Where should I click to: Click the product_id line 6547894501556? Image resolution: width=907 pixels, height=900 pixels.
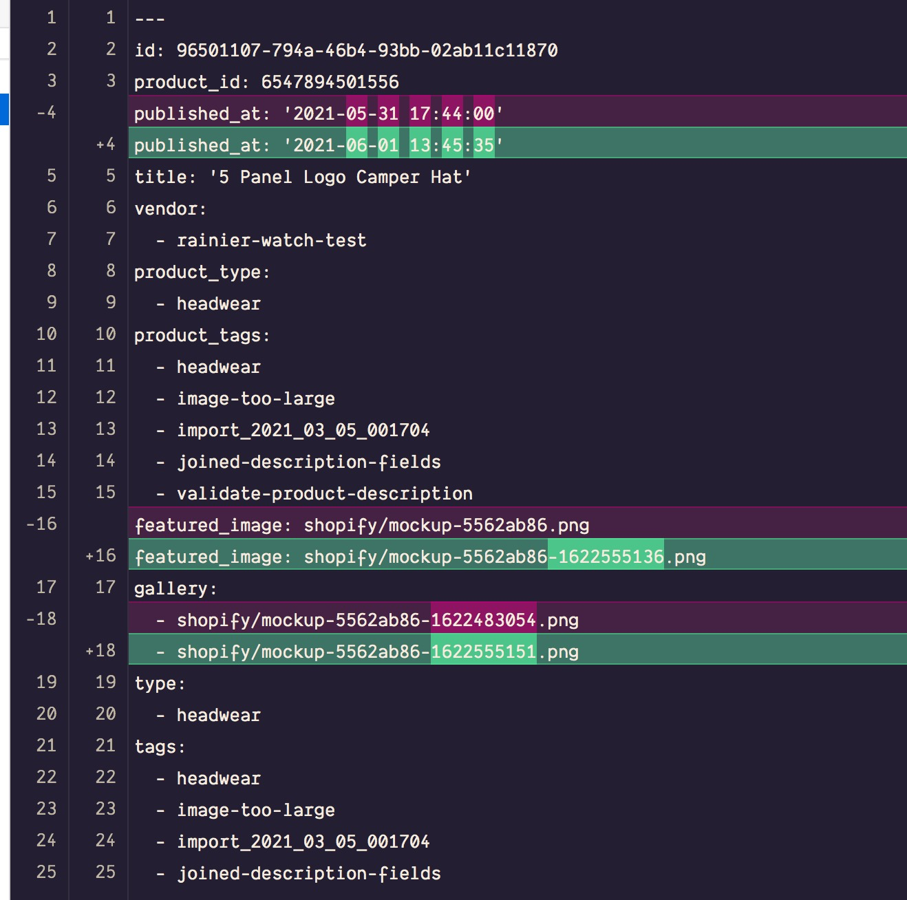click(267, 82)
